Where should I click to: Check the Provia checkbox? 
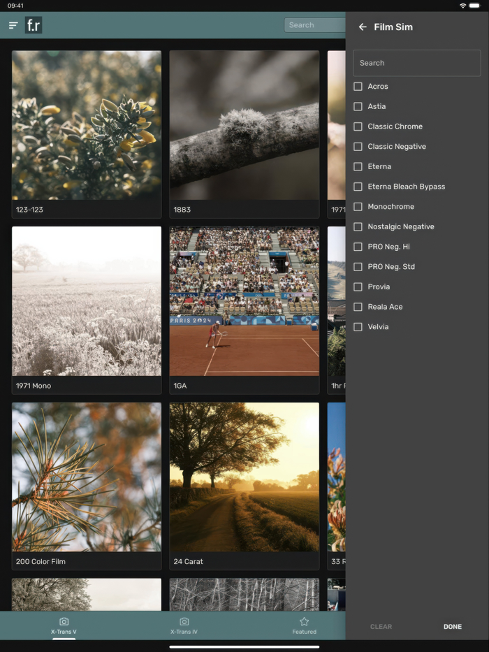(358, 287)
